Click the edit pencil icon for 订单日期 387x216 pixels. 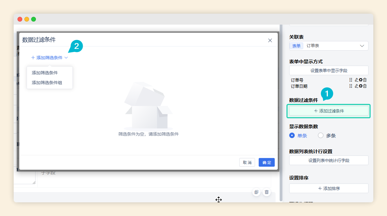point(356,86)
